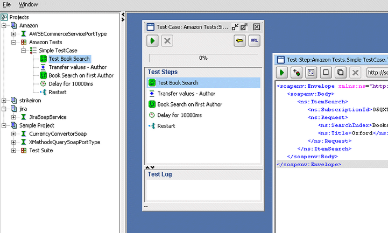Select the jira project in tree

click(23, 109)
